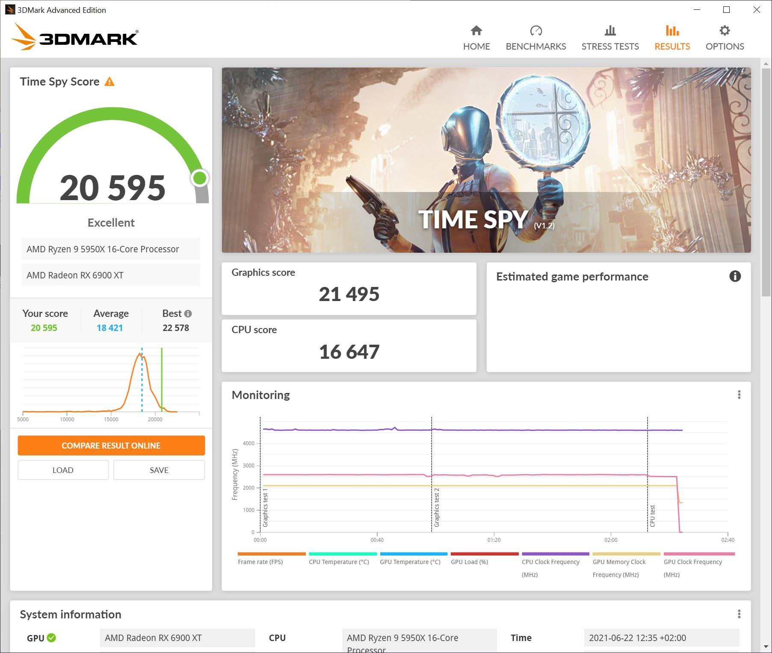Click the scrollbar down arrow

(x=766, y=647)
